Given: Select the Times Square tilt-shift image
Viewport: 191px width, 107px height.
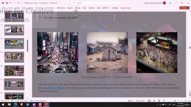Looking at the screenshot, I should 58,53.
